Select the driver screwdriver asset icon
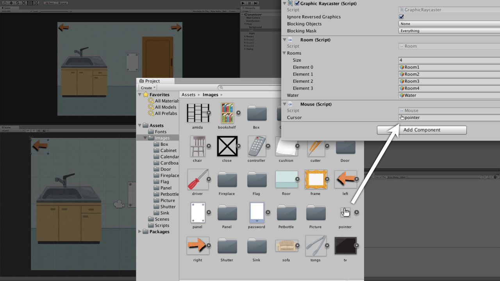 pos(198,180)
